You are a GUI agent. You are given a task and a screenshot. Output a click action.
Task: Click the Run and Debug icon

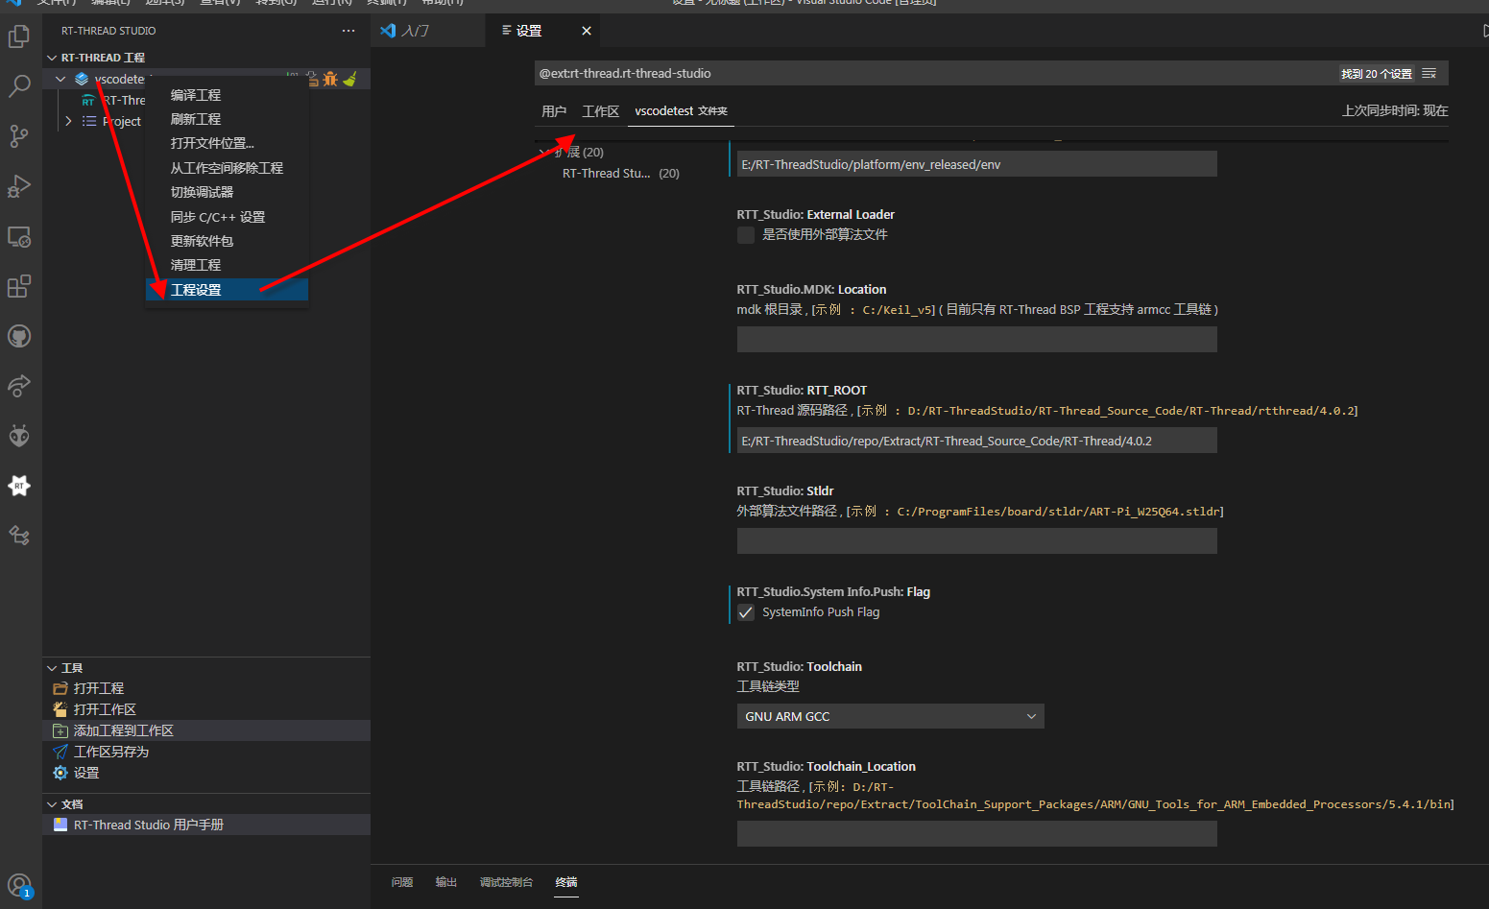click(19, 186)
